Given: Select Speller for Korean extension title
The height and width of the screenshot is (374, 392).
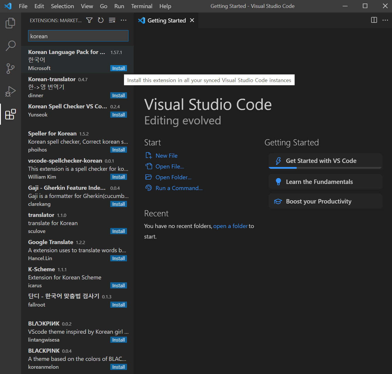Looking at the screenshot, I should 52,133.
